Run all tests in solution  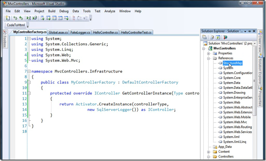point(21,18)
